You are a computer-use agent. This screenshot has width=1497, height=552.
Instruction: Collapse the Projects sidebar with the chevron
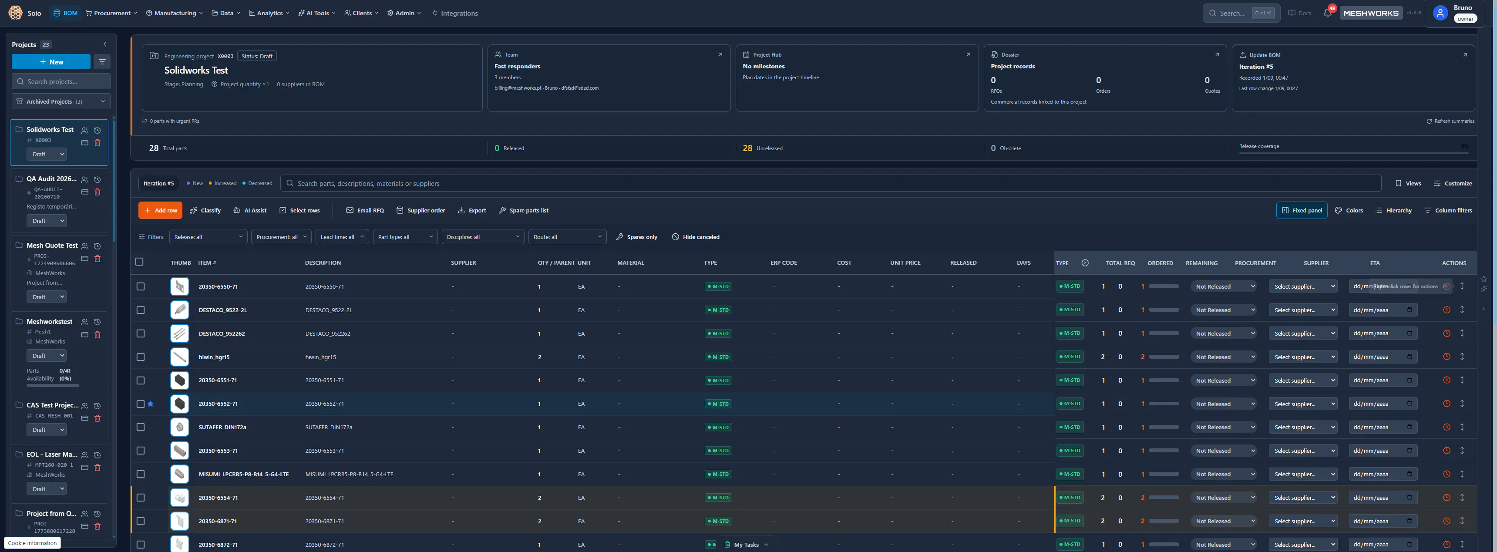point(104,44)
